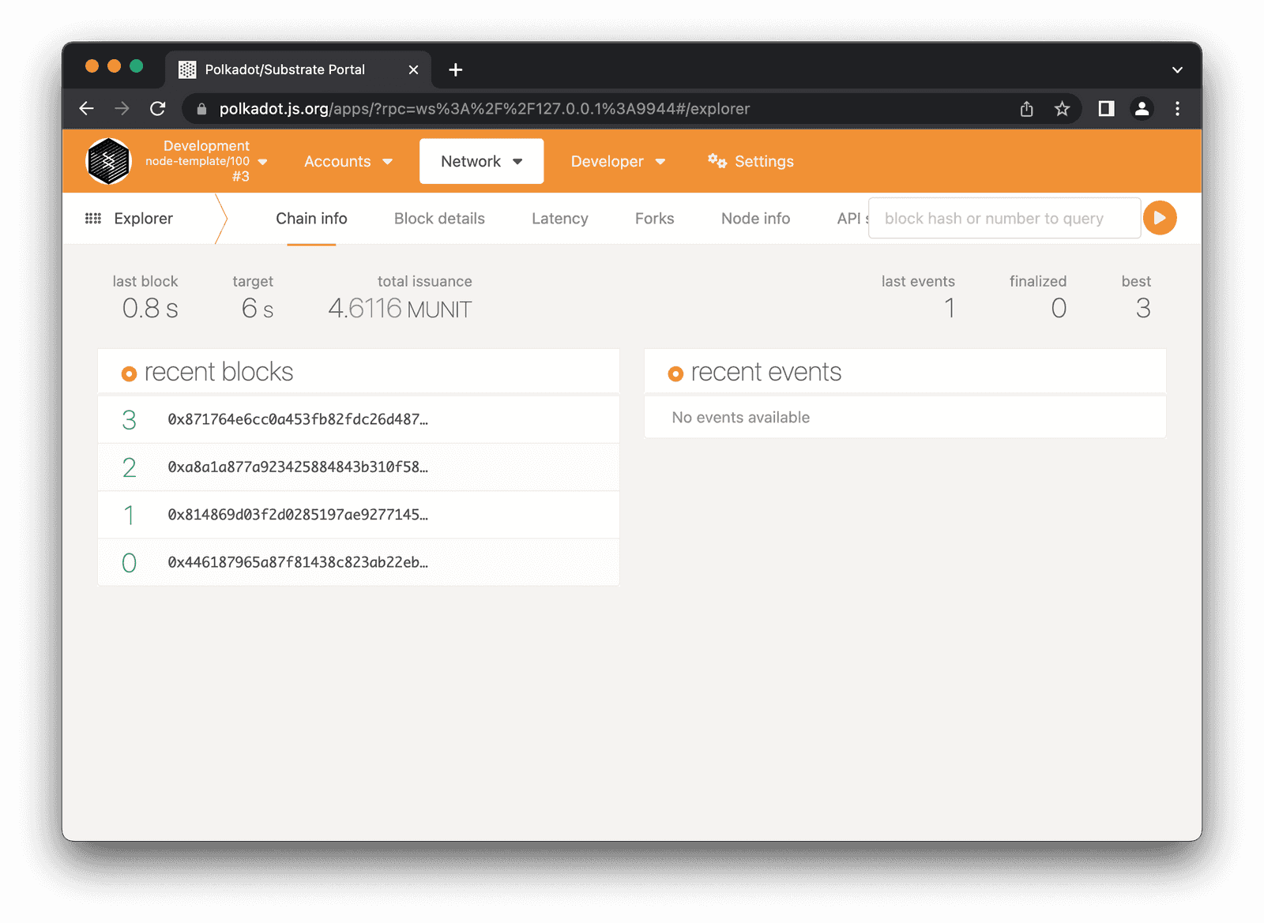Open Settings via the gears icon
The image size is (1264, 923).
pos(717,161)
